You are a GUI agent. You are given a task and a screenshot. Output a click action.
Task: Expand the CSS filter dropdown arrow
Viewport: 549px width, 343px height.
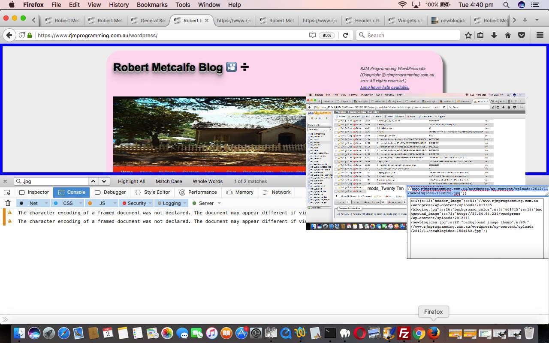81,203
